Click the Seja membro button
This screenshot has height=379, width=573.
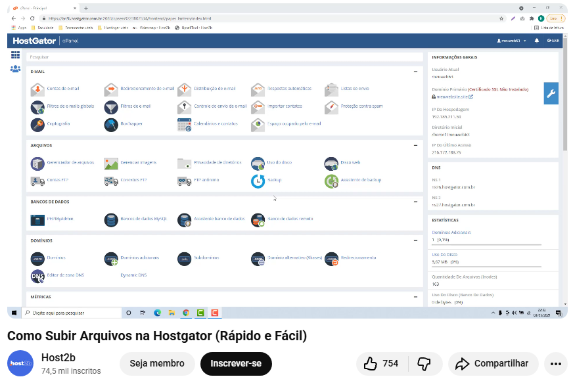tap(157, 363)
